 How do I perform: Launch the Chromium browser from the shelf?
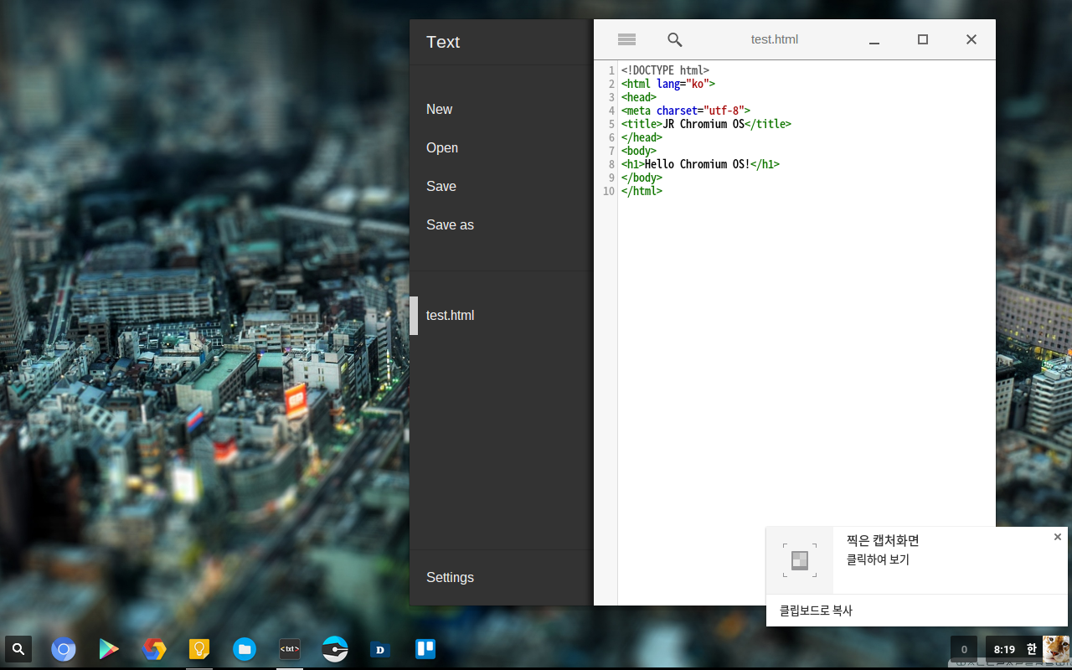(x=64, y=649)
